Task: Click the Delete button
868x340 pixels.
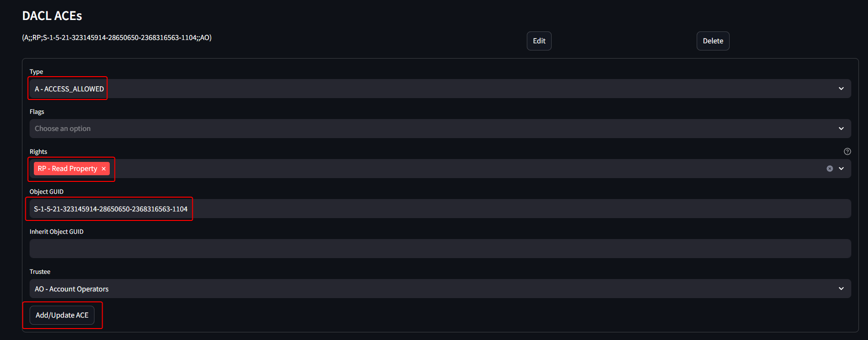Action: tap(713, 41)
